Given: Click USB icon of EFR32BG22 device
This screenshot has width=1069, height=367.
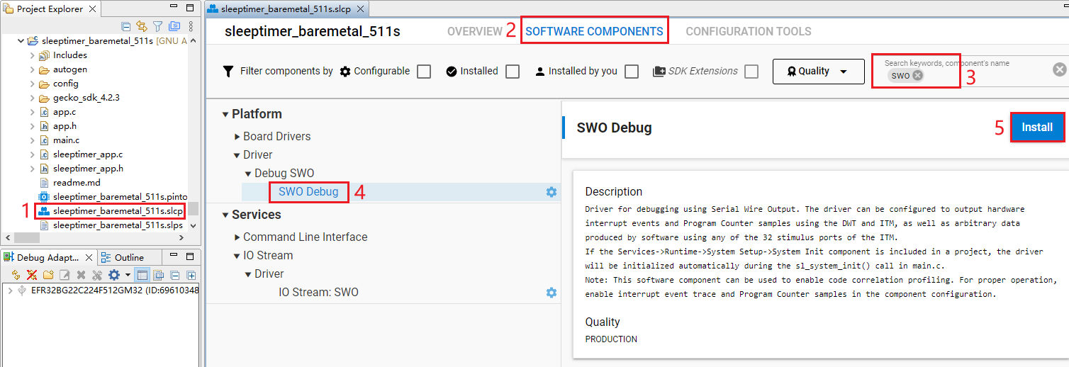Looking at the screenshot, I should click(x=22, y=290).
